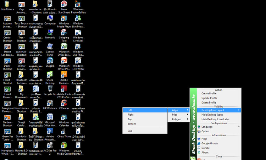
Task: Click Create Profile menu entry
Action: pyautogui.click(x=219, y=94)
